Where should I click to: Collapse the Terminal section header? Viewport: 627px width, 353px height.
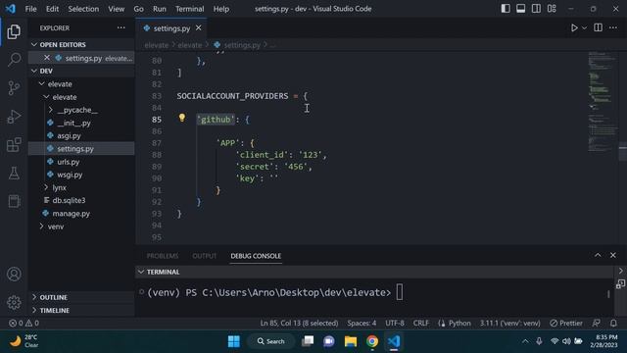(374, 272)
